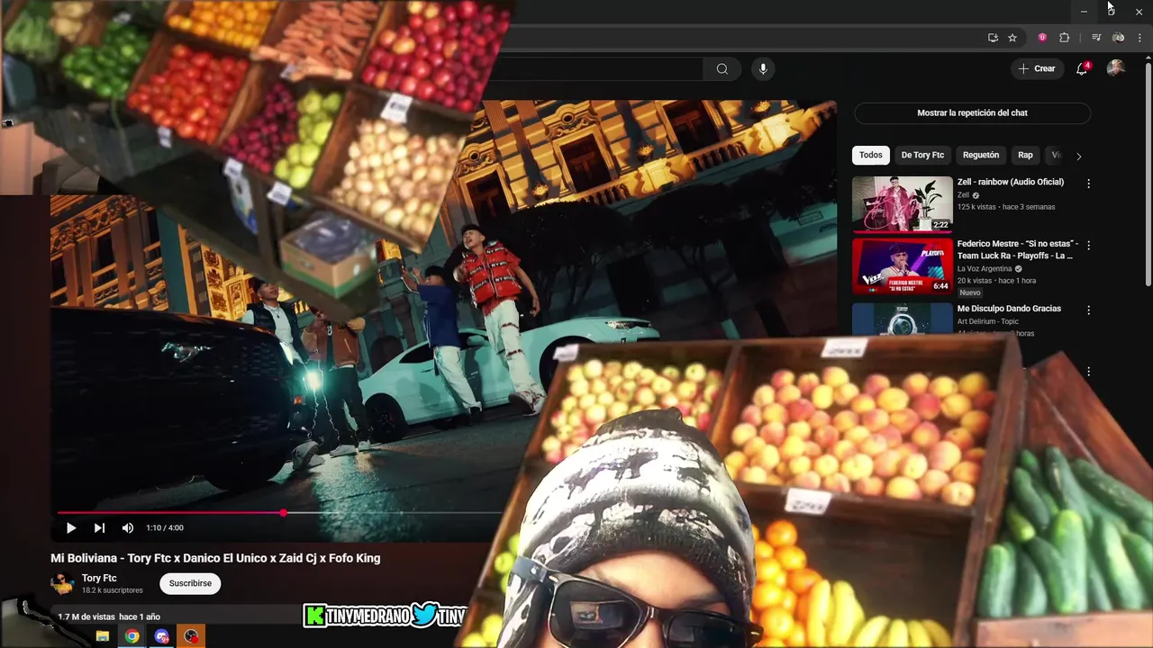Viewport: 1153px width, 648px height.
Task: Bookmark this page with star icon
Action: click(x=1012, y=38)
